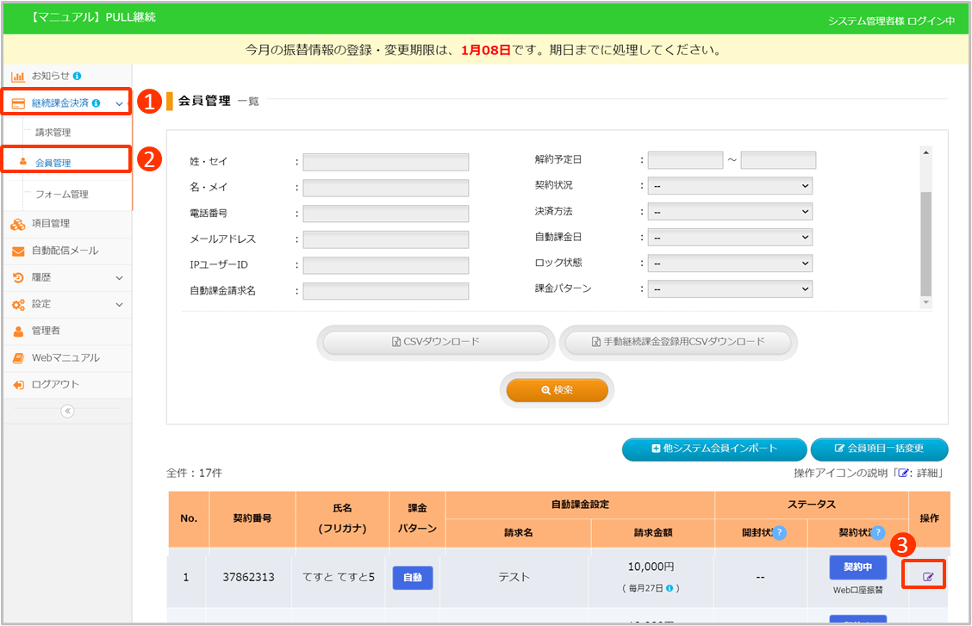
Task: Click the info icon beside 継続課金決済
Action: tap(96, 103)
